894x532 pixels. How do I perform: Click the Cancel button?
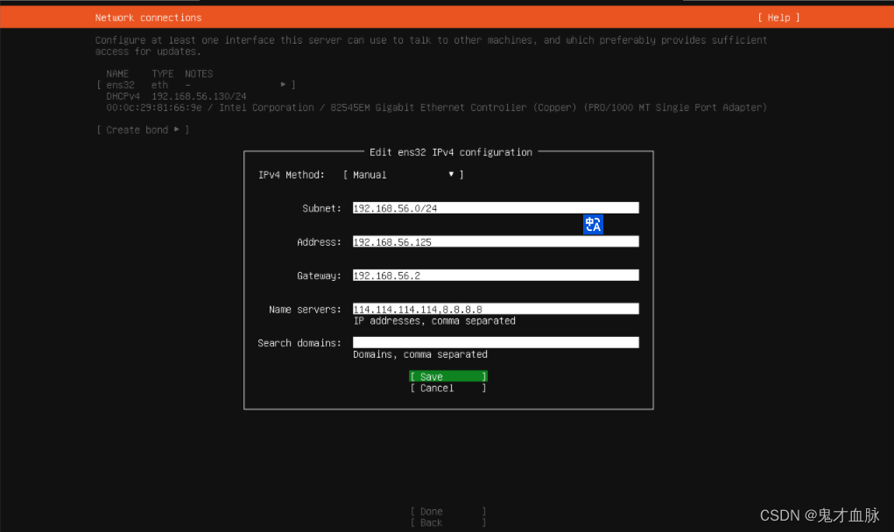447,388
